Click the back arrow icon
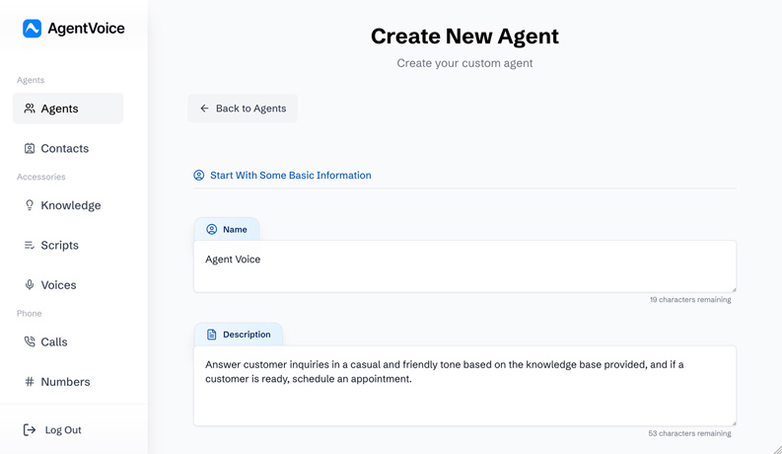The height and width of the screenshot is (454, 782). coord(204,109)
